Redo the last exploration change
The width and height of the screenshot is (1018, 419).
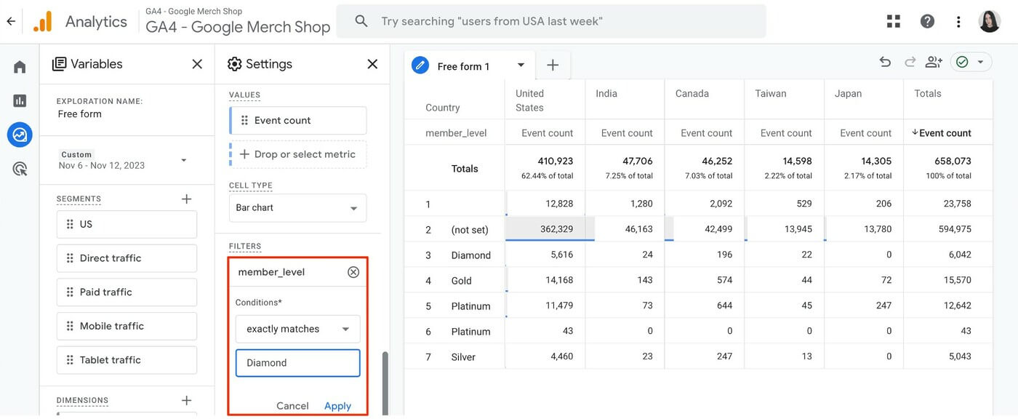(909, 61)
